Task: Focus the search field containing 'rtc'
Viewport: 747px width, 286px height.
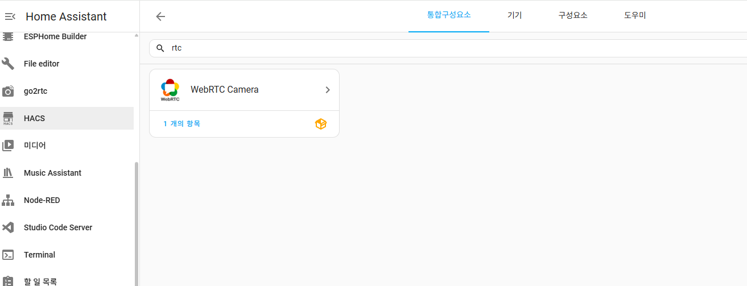Action: tap(448, 48)
